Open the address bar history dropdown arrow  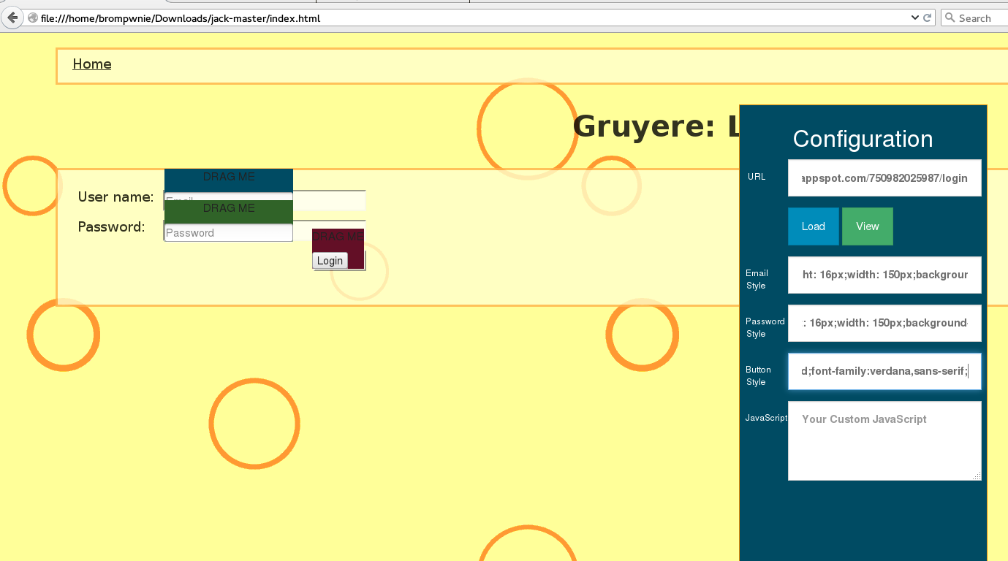pos(915,18)
